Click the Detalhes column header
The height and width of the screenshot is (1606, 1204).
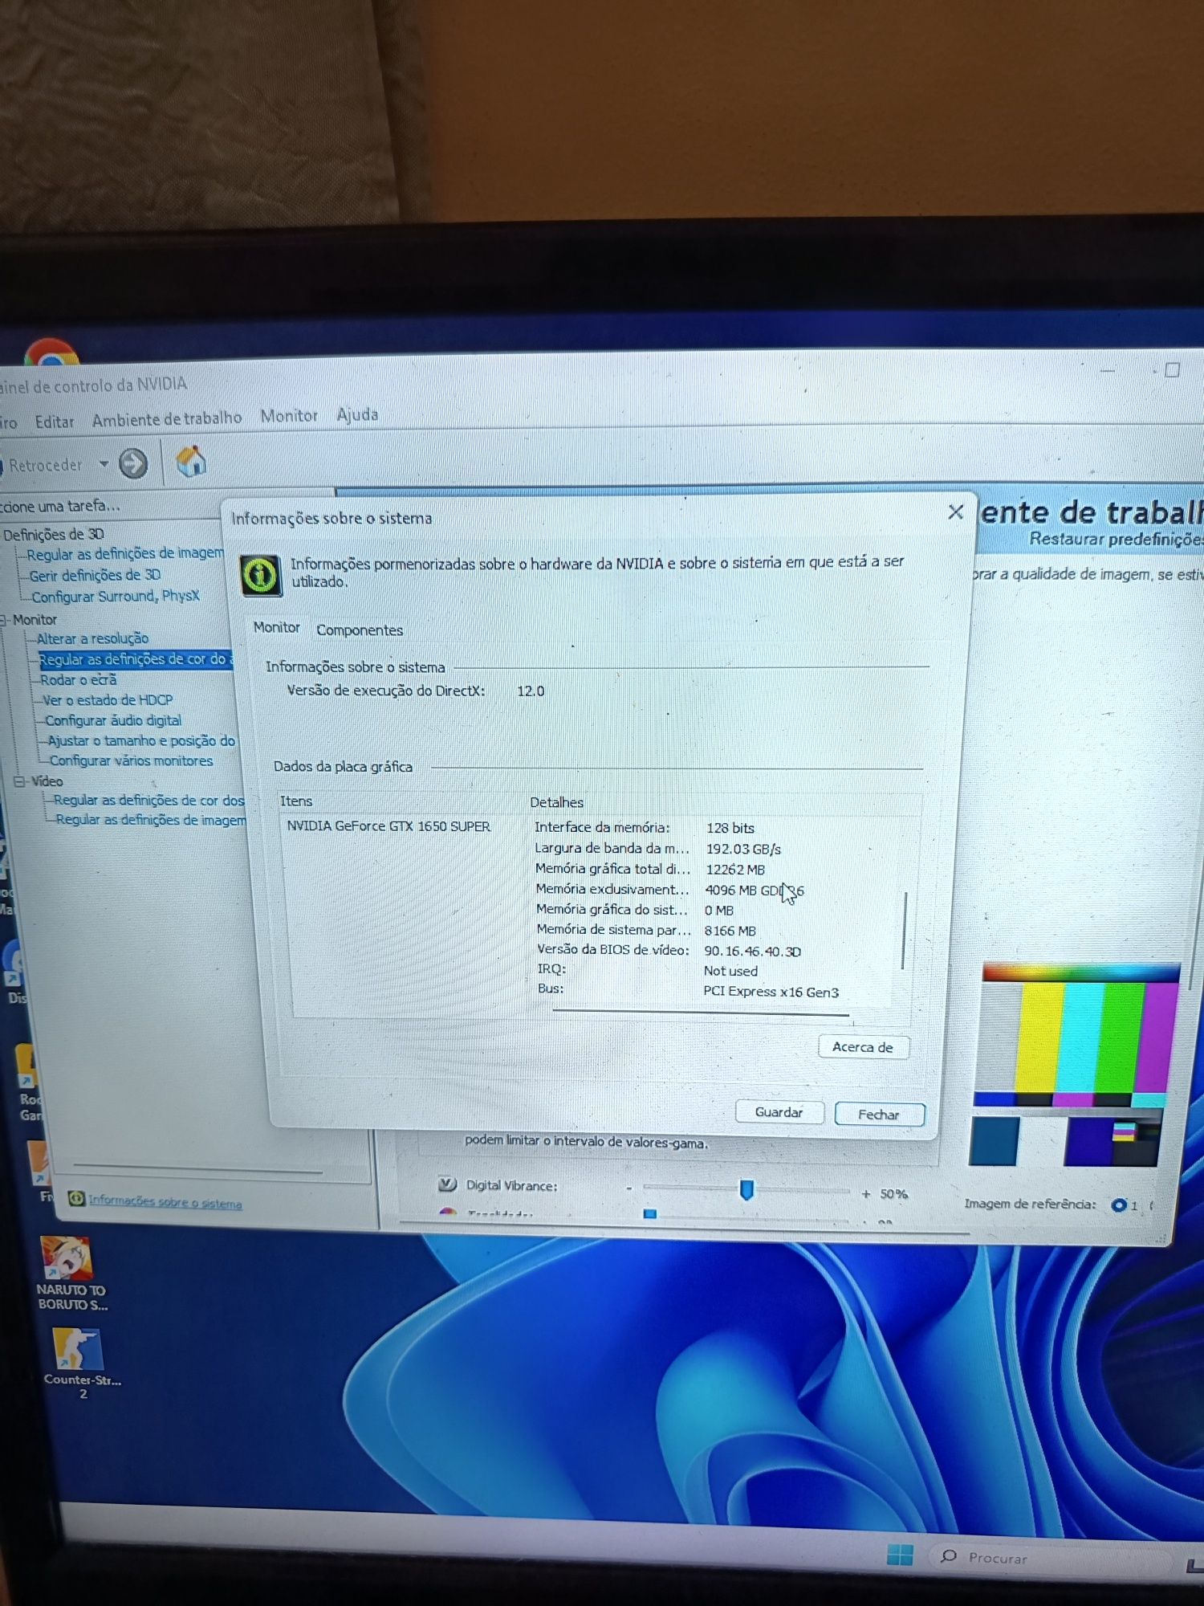556,802
